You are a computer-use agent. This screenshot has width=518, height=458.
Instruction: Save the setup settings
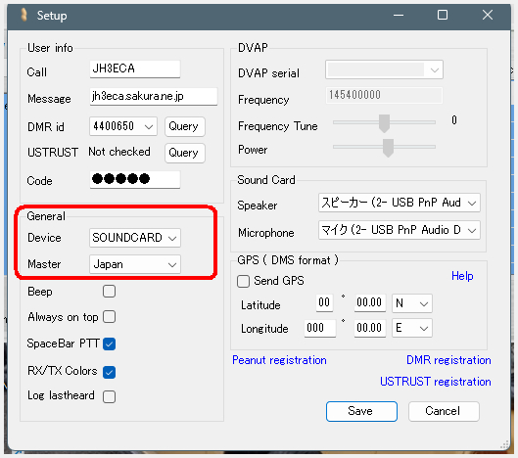pyautogui.click(x=361, y=411)
